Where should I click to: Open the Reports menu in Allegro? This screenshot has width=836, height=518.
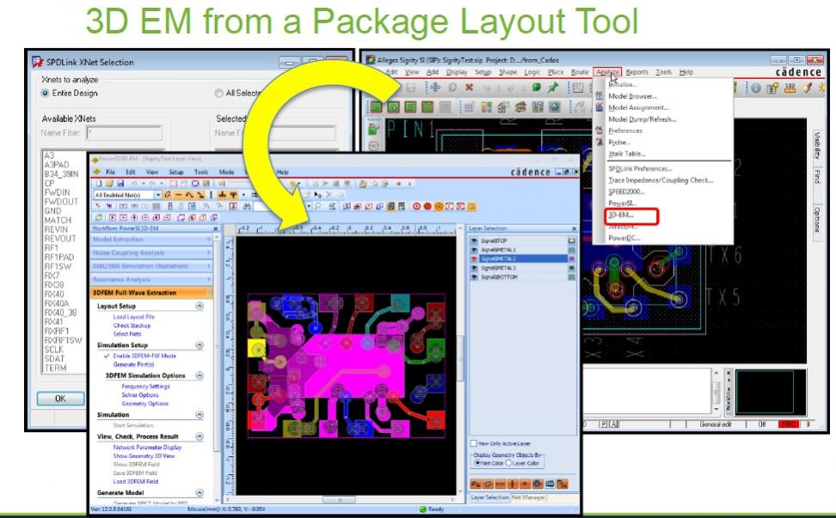(x=637, y=72)
